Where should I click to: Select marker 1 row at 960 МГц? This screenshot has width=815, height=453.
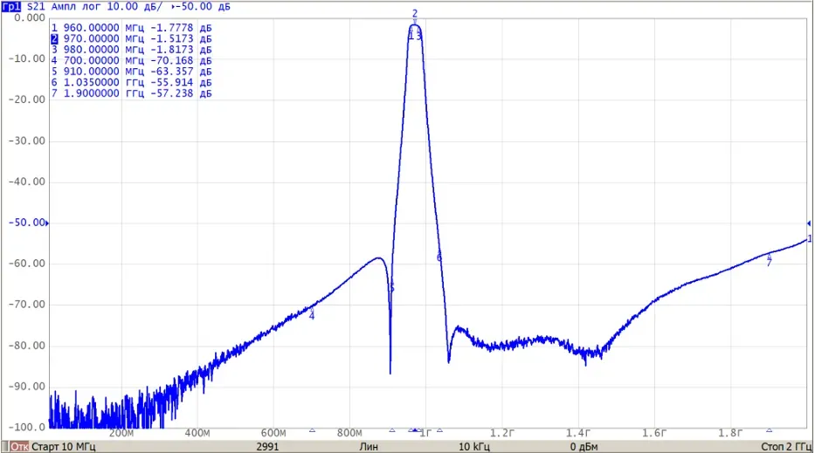(x=131, y=28)
